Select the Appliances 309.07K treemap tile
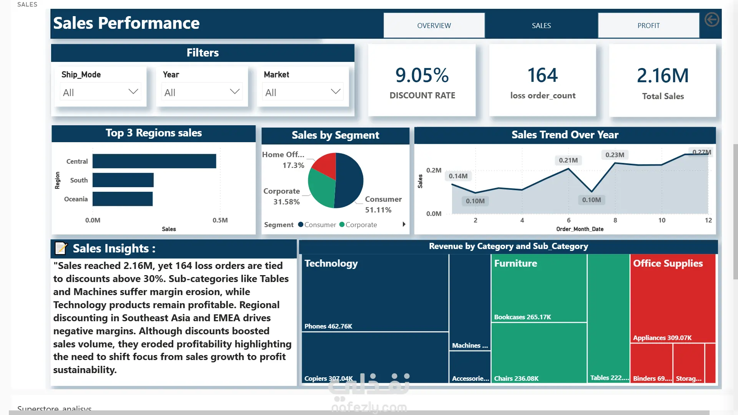 click(x=673, y=298)
